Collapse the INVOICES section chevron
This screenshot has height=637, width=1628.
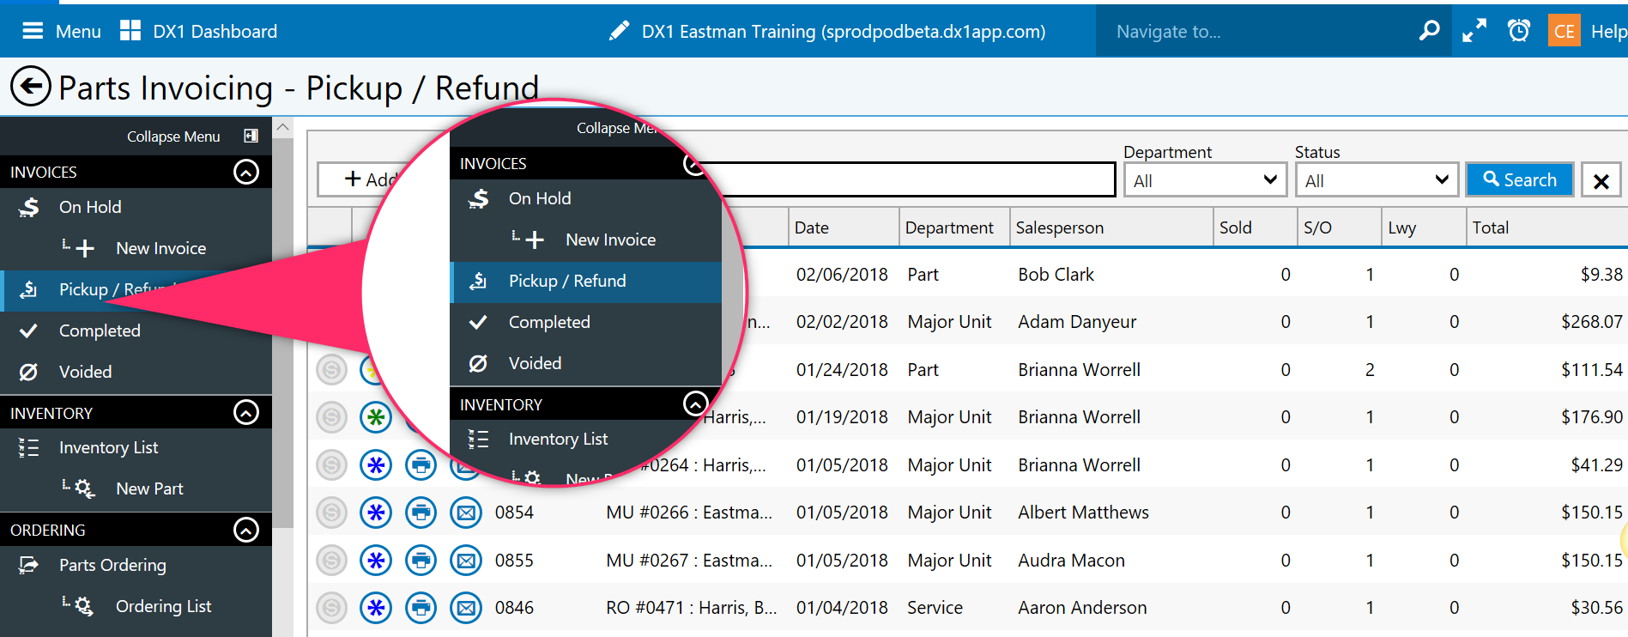(x=246, y=172)
